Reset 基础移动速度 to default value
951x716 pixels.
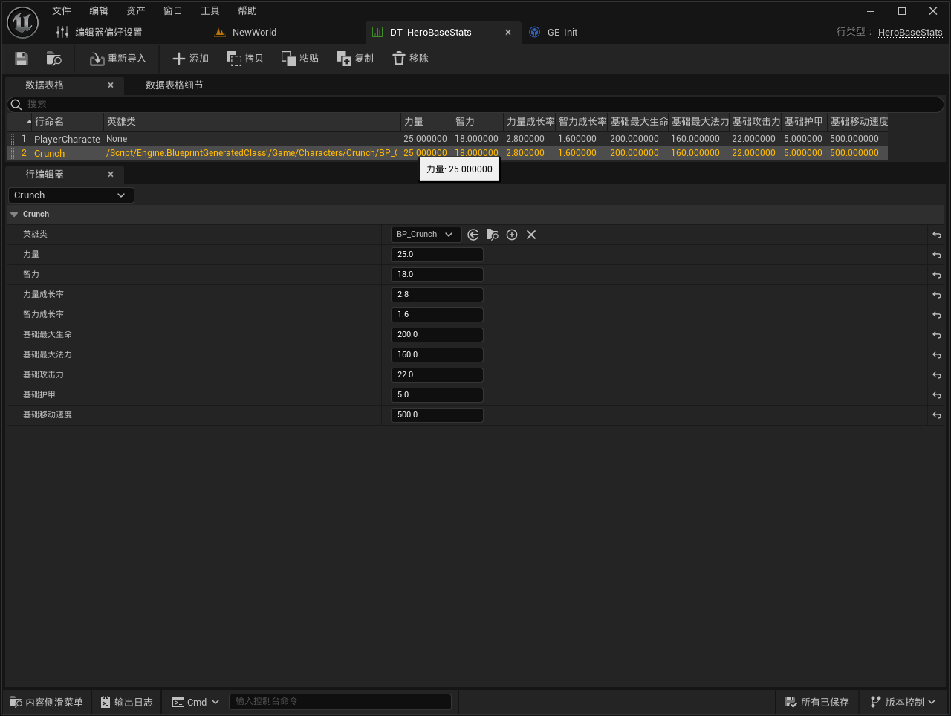pyautogui.click(x=937, y=415)
